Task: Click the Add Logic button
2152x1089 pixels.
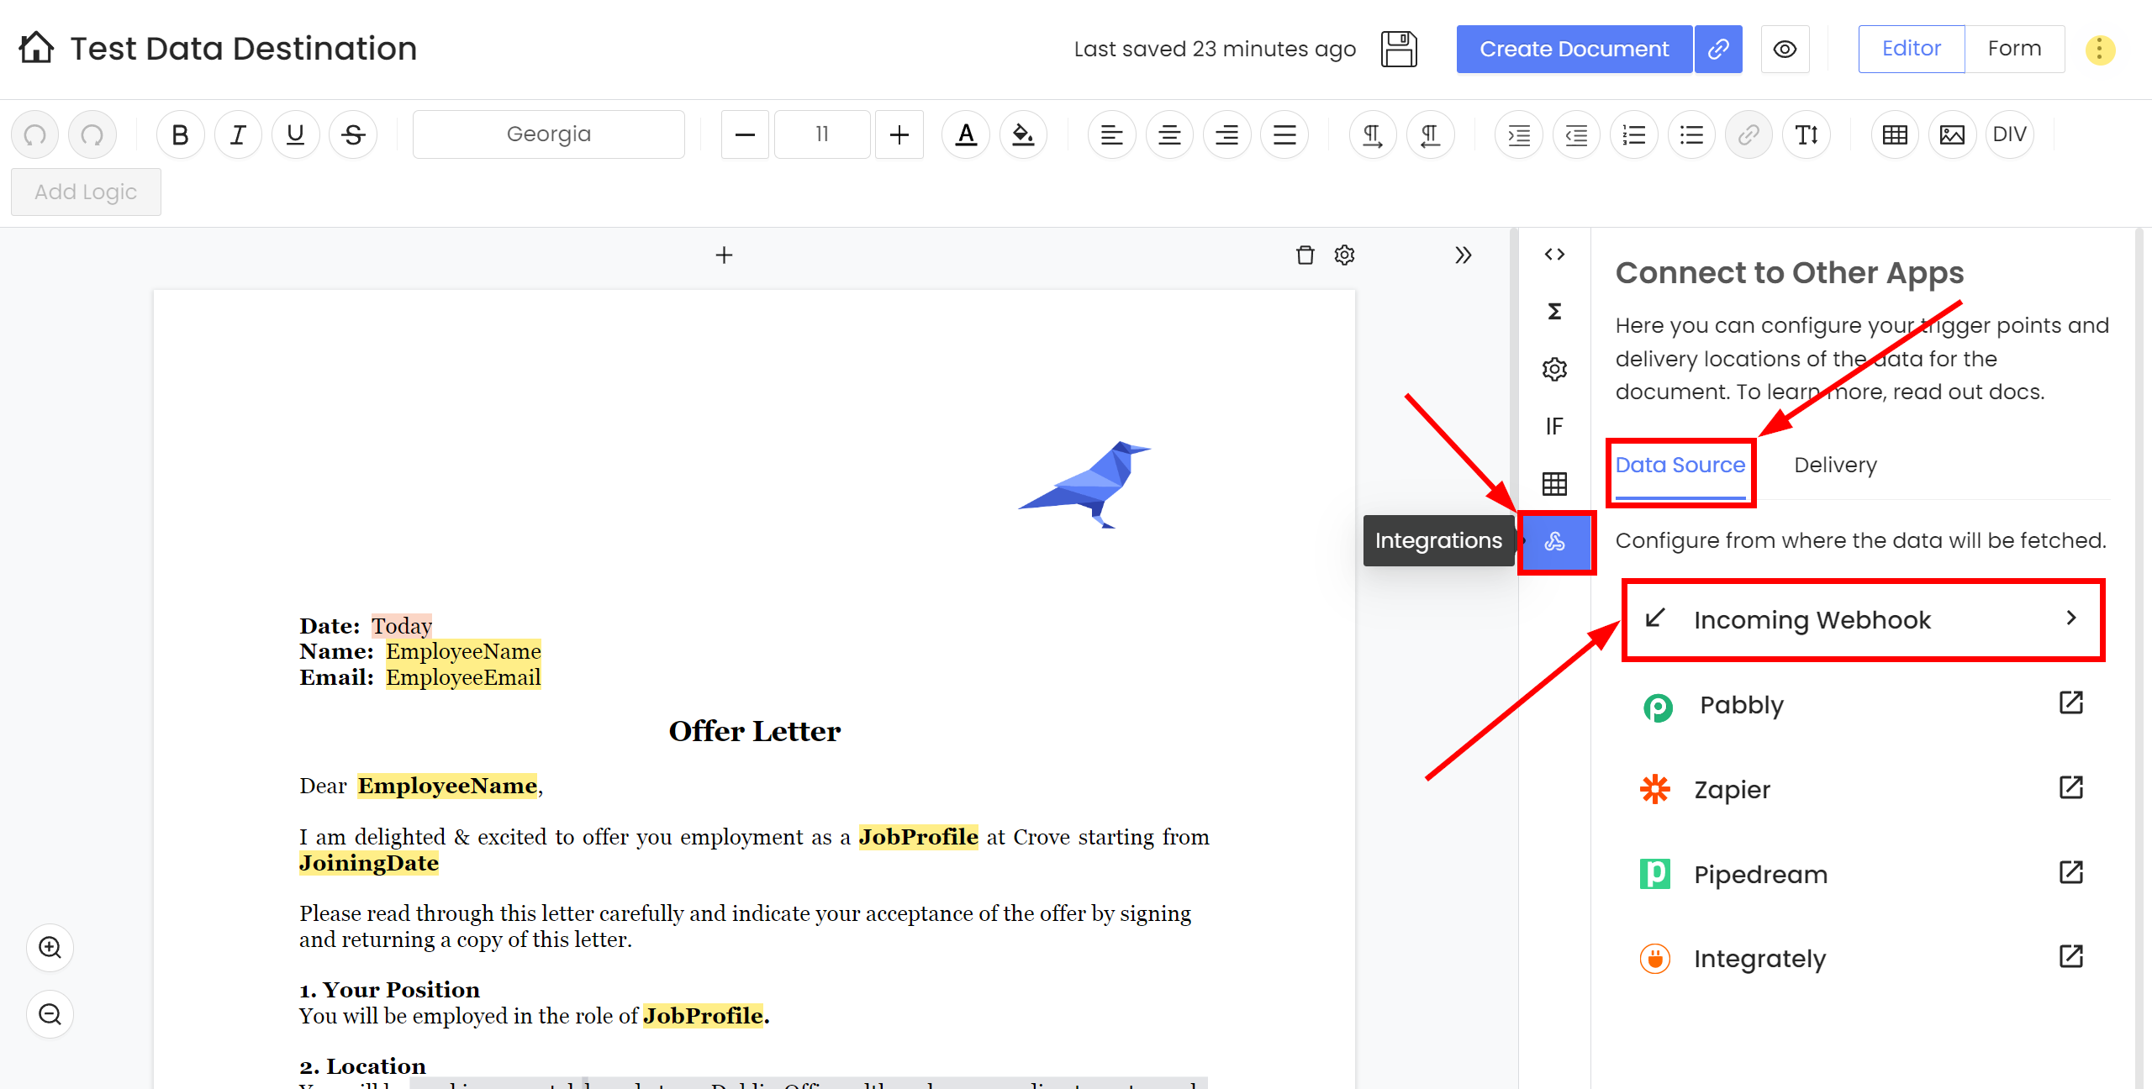Action: (85, 190)
